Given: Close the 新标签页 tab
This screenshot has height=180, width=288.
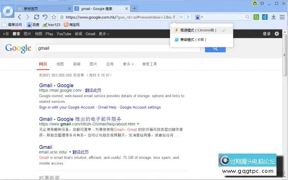Looking at the screenshot, I should pyautogui.click(x=69, y=9).
